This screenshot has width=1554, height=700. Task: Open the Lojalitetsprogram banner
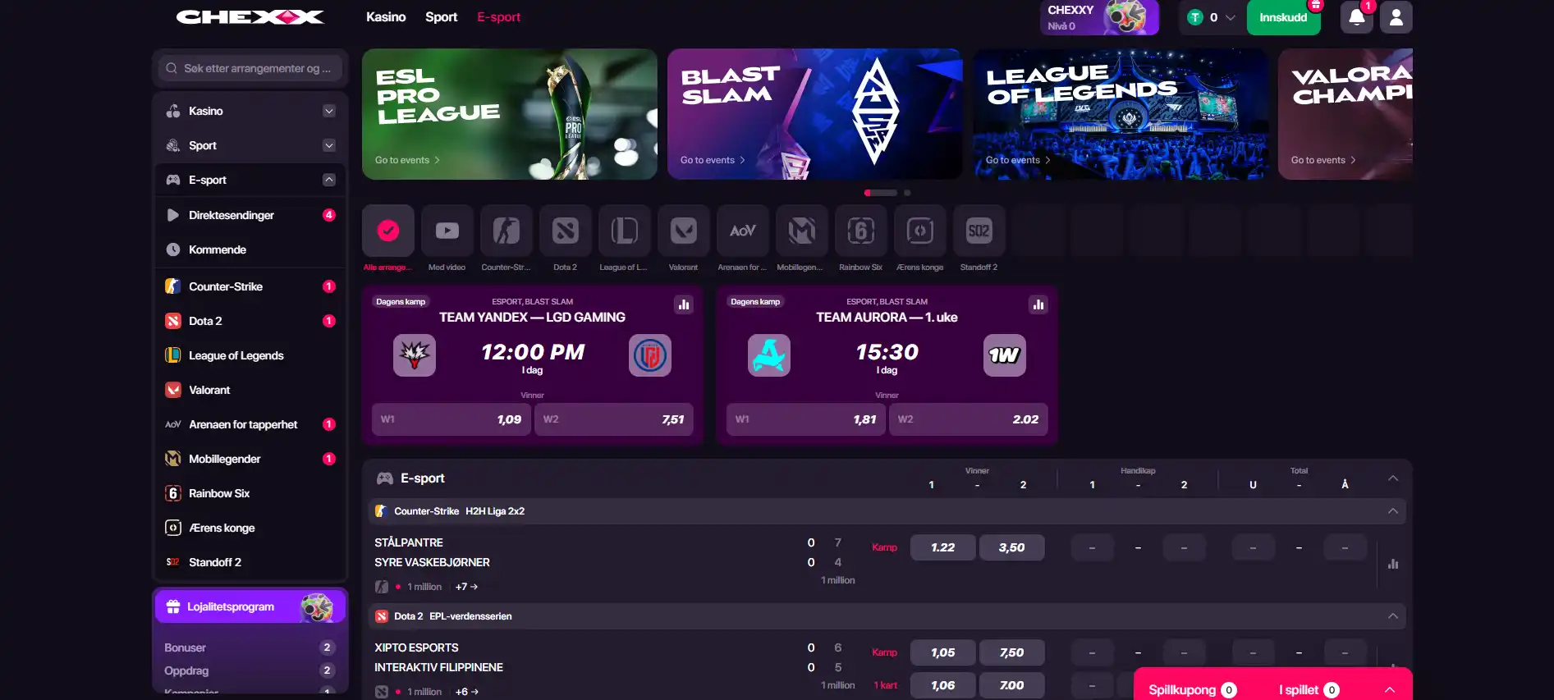click(250, 607)
